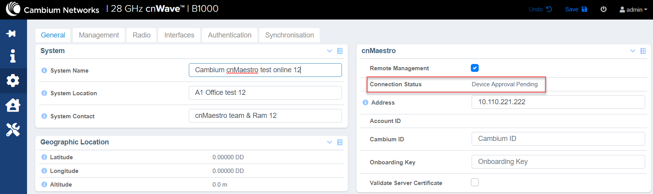Click into the System Name field

(x=265, y=70)
